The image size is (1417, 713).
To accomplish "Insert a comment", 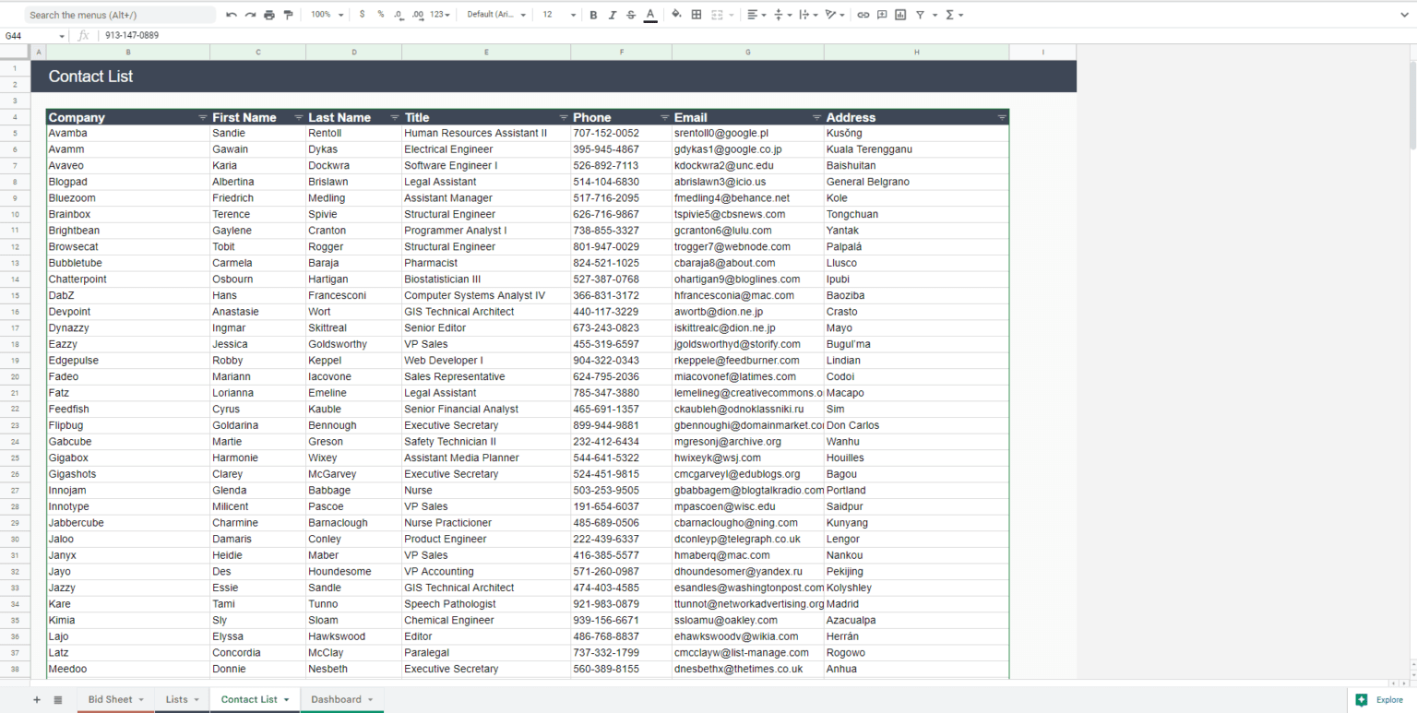I will 881,14.
